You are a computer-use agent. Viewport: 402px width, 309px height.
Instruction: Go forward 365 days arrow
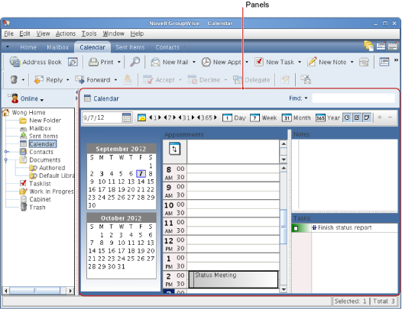tap(216, 117)
